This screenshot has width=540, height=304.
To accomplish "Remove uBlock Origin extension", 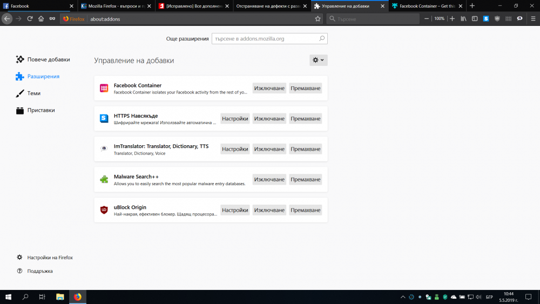I will (306, 210).
